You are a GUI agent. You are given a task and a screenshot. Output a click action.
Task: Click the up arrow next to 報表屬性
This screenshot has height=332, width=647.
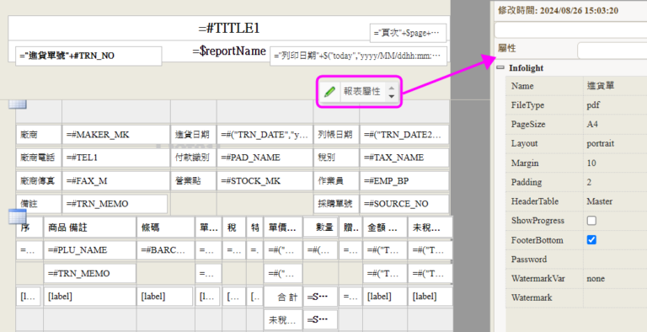coord(392,88)
